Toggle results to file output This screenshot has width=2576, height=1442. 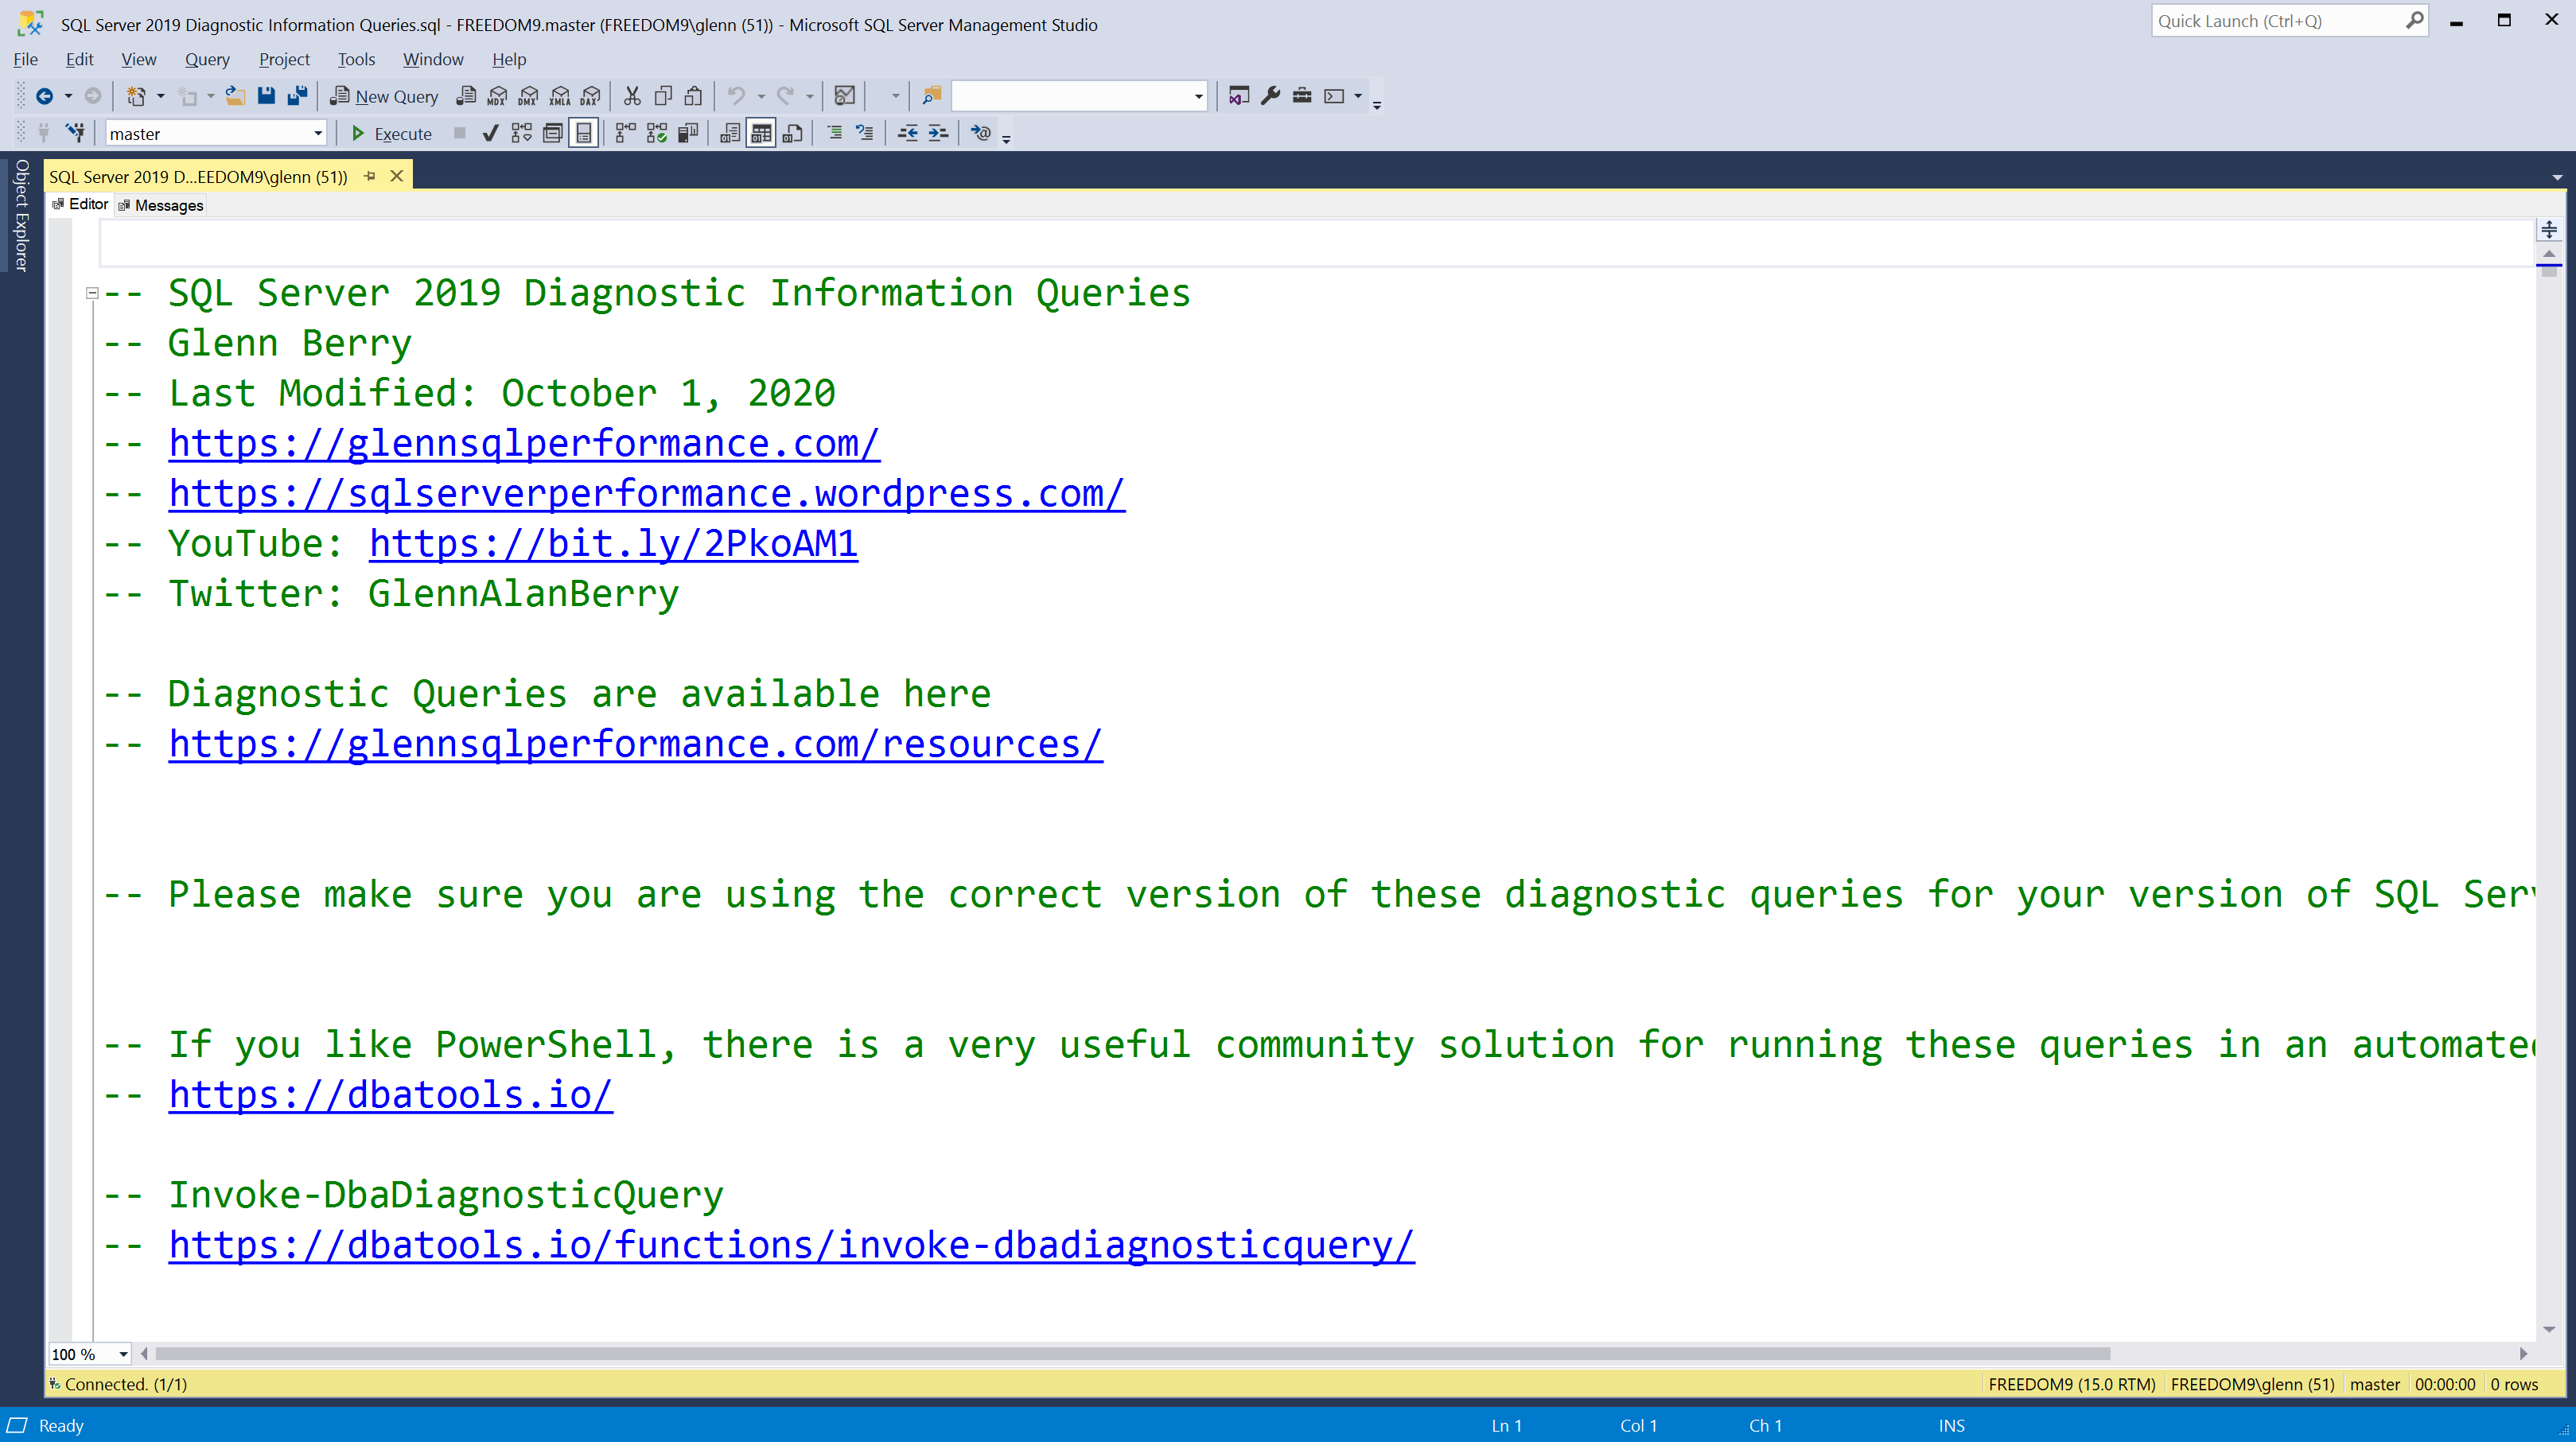pos(791,133)
